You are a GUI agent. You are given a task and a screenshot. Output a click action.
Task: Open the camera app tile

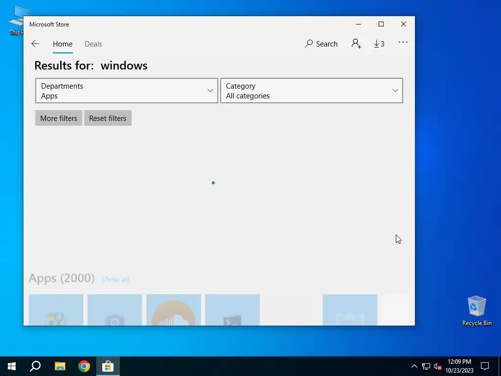pyautogui.click(x=114, y=310)
